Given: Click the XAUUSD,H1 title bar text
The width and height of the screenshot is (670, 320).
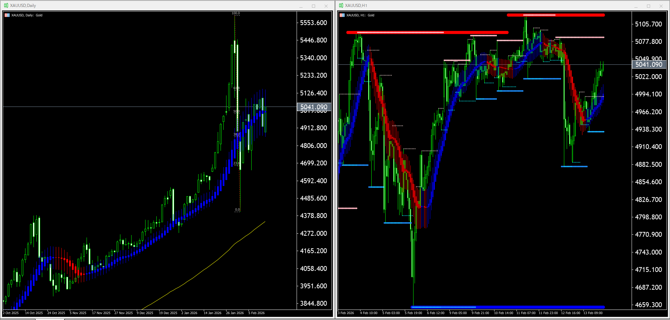Looking at the screenshot, I should point(356,6).
